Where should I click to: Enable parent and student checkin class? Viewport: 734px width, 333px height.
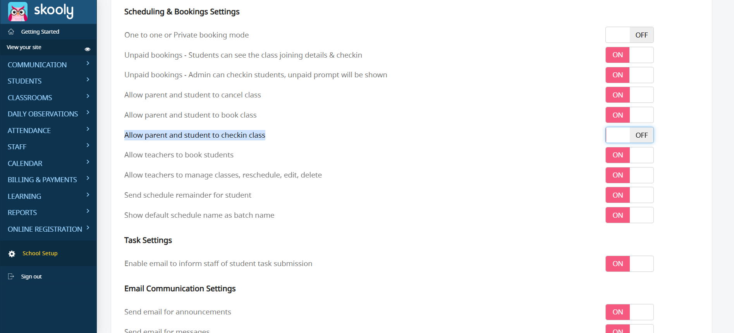coord(629,135)
